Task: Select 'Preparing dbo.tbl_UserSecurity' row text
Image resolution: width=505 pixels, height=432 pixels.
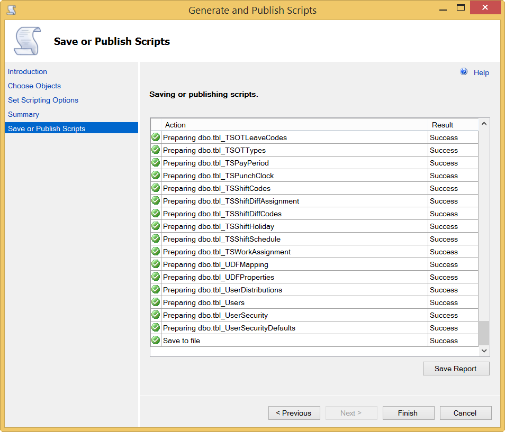Action: tap(215, 316)
